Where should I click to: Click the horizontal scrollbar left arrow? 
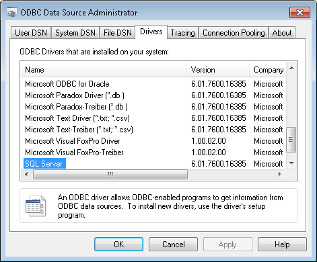26,174
